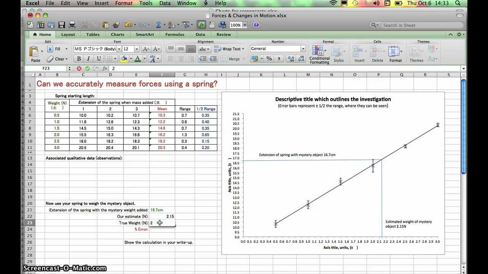
Task: Toggle Underline formatting
Action: click(99, 59)
